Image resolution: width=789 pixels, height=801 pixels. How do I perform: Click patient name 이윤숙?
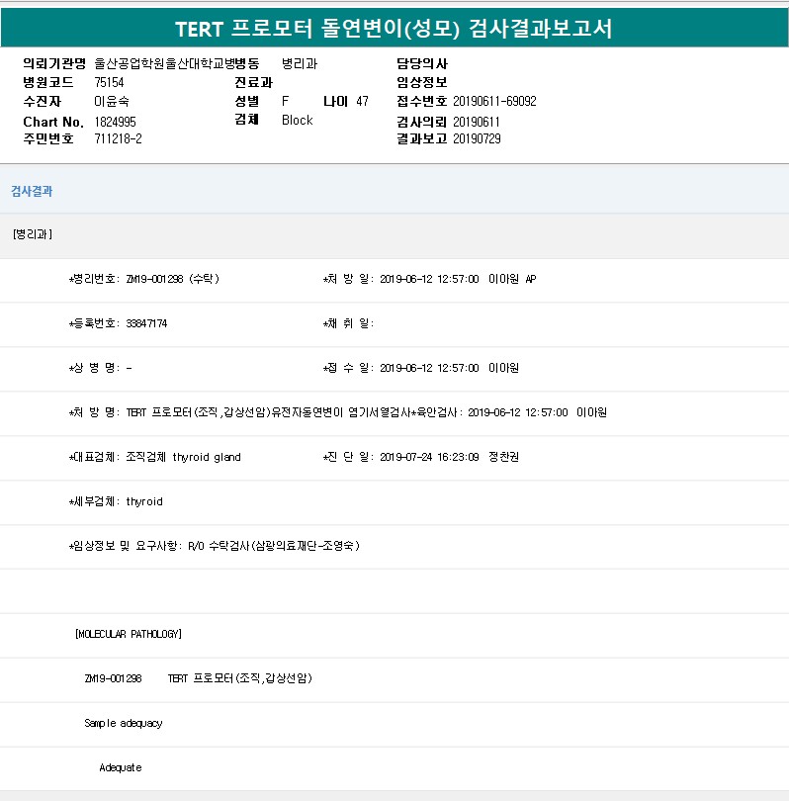point(112,101)
